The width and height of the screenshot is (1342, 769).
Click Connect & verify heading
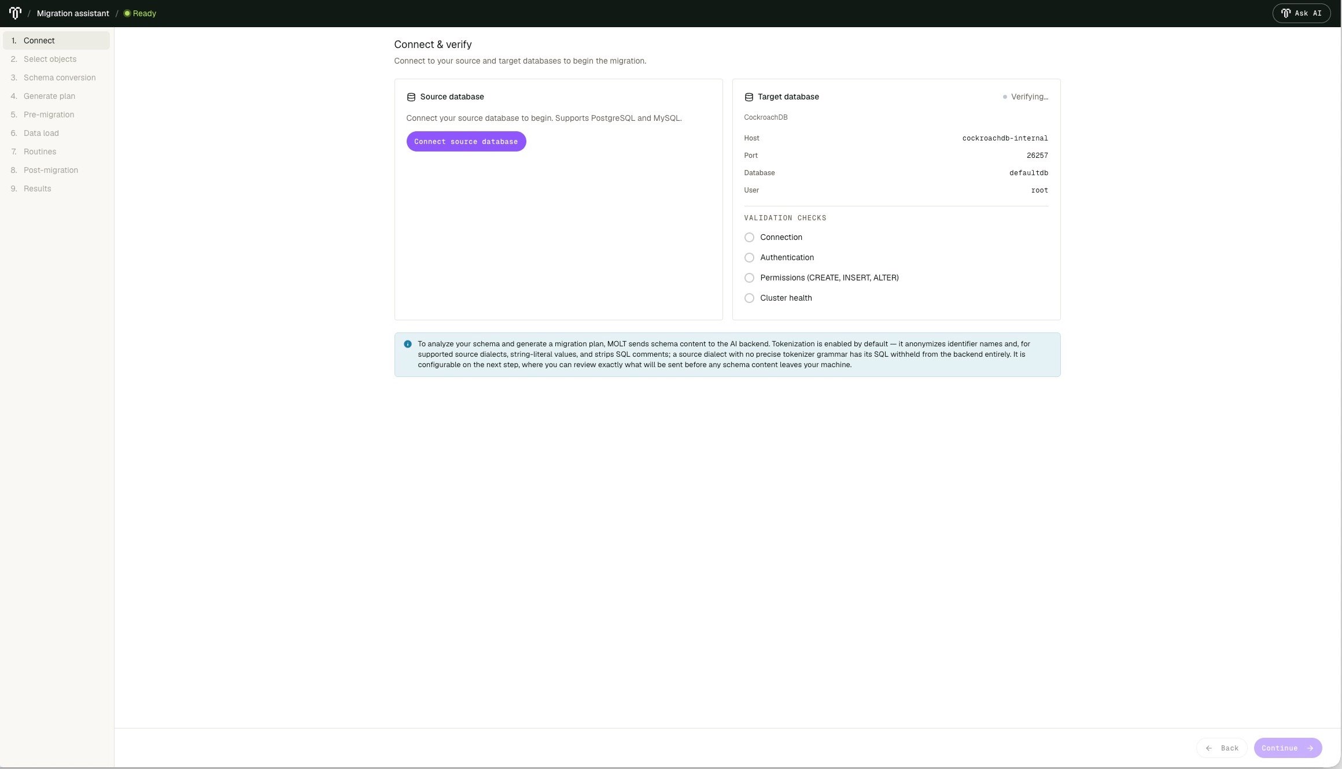(x=433, y=45)
